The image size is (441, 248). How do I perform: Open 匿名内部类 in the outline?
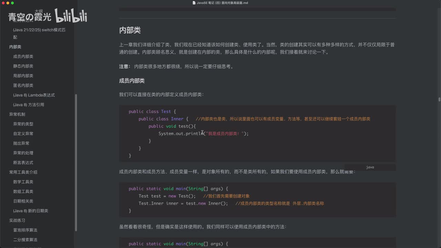[23, 85]
